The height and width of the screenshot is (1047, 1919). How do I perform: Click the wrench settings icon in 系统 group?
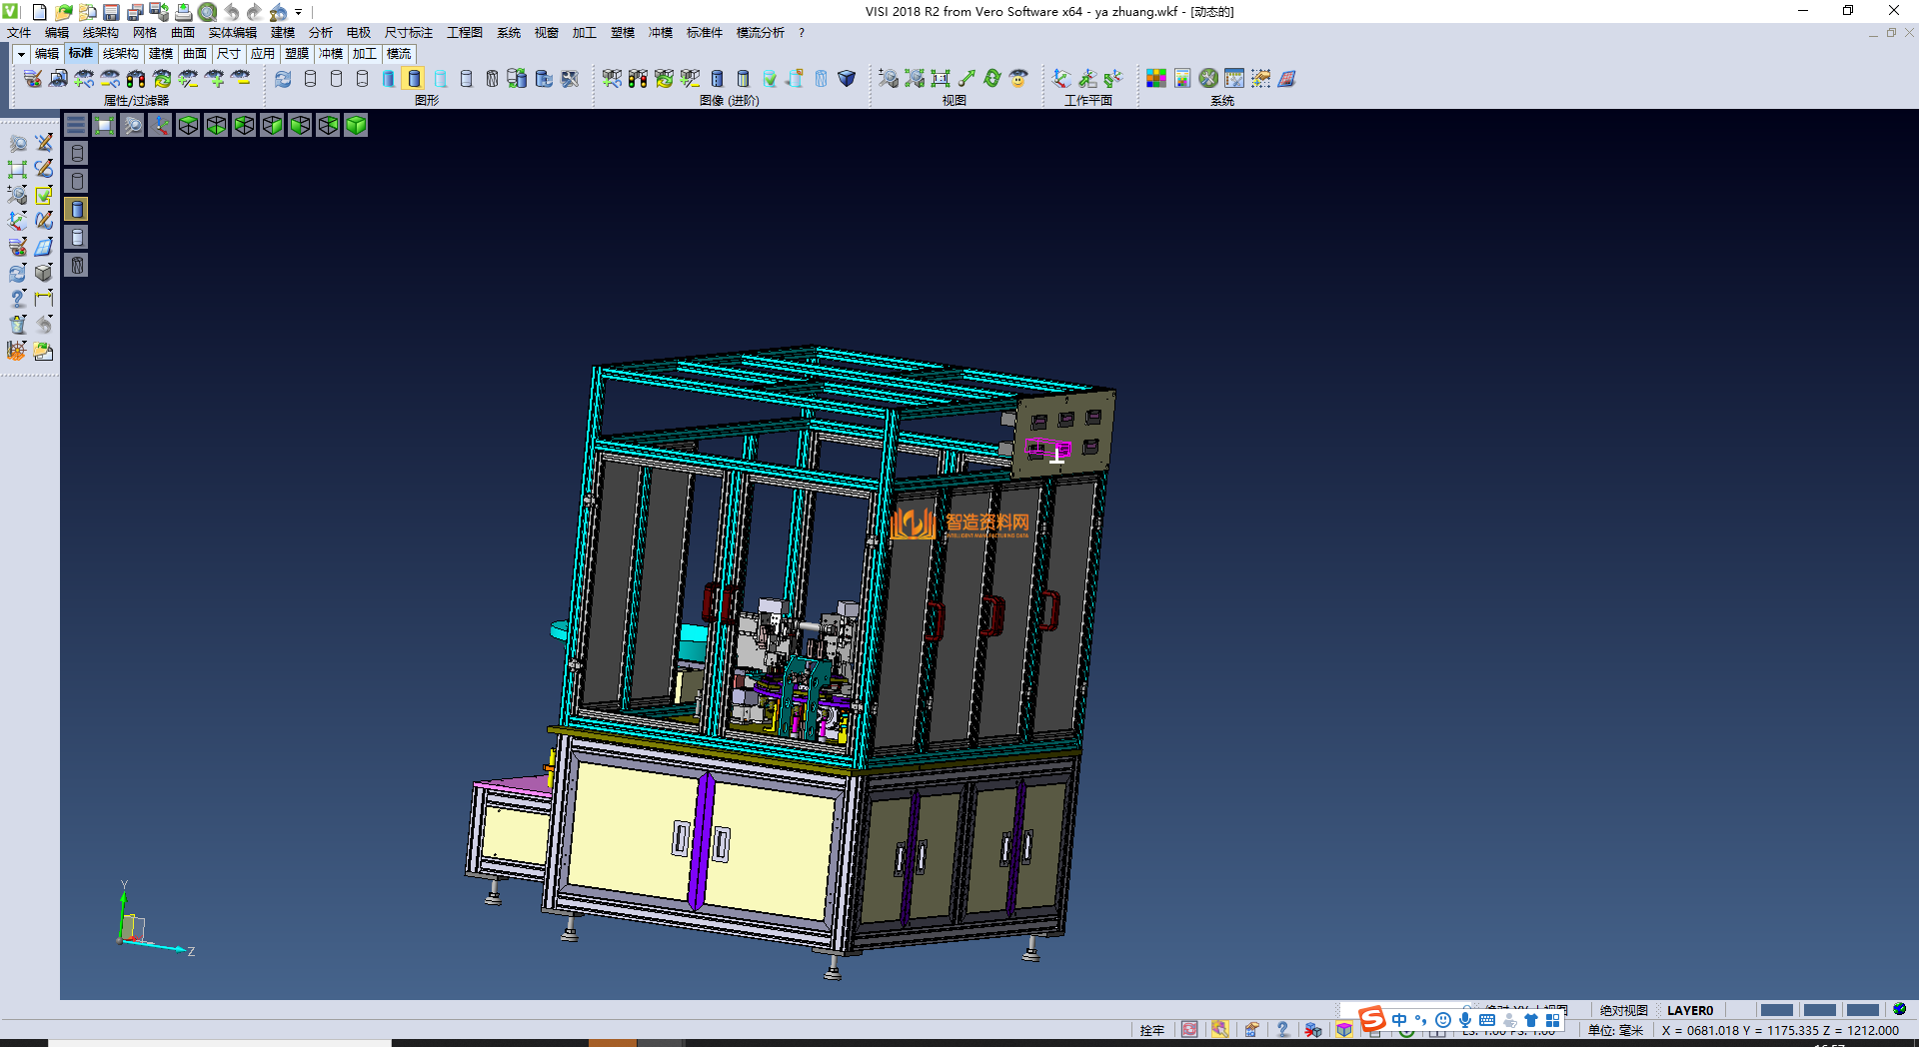(x=1208, y=79)
